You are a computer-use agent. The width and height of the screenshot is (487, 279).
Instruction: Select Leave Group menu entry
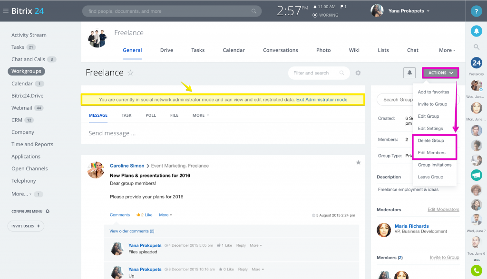pos(430,177)
